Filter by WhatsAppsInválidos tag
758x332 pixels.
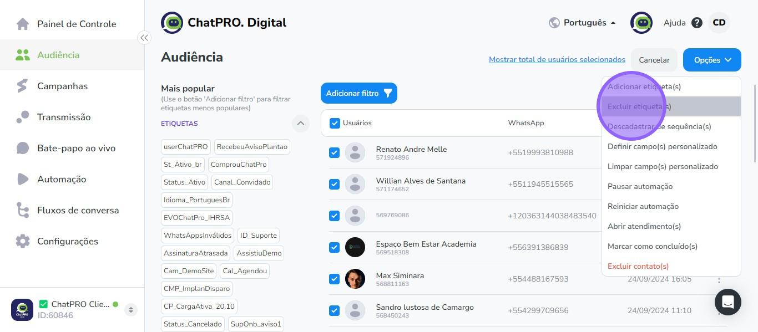tap(198, 236)
